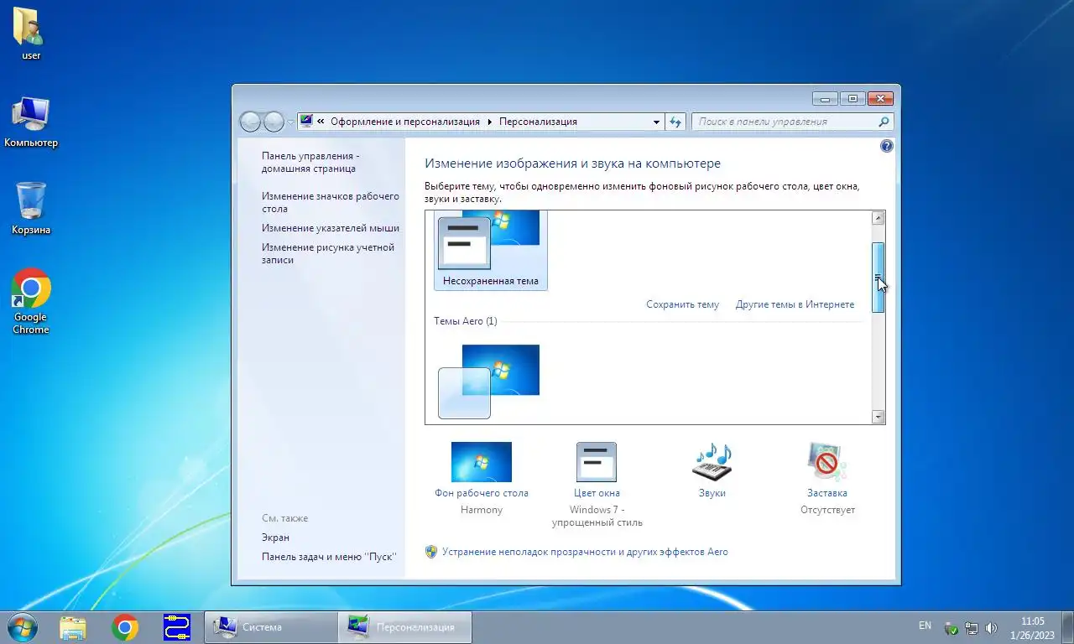The image size is (1074, 644).
Task: Click the theme list scroll down arrow
Action: (878, 417)
